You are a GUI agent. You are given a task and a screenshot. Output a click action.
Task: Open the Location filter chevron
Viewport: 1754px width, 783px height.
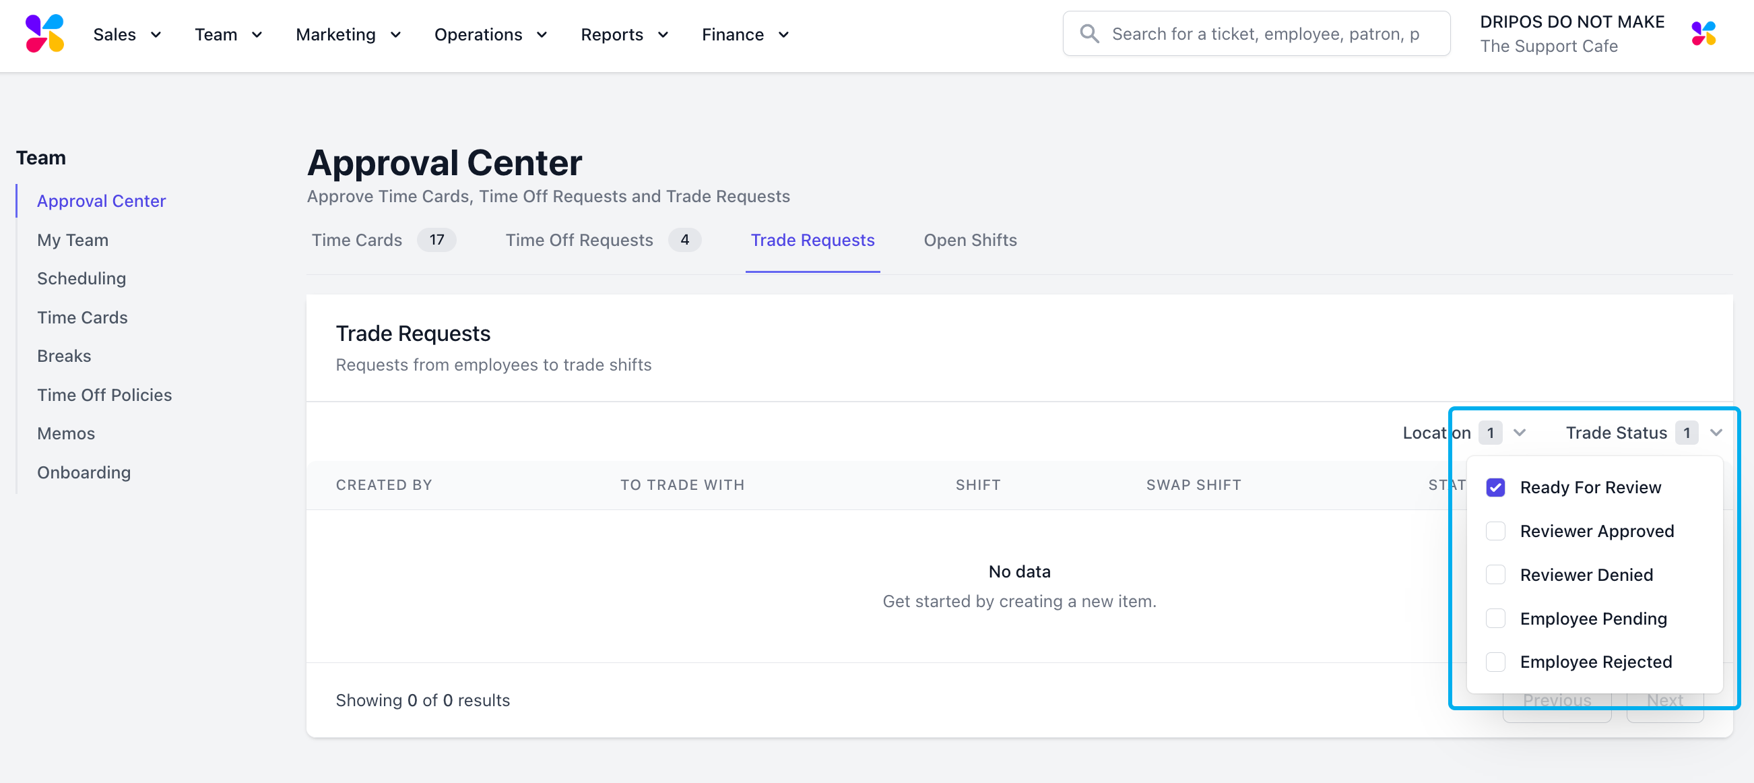point(1519,433)
